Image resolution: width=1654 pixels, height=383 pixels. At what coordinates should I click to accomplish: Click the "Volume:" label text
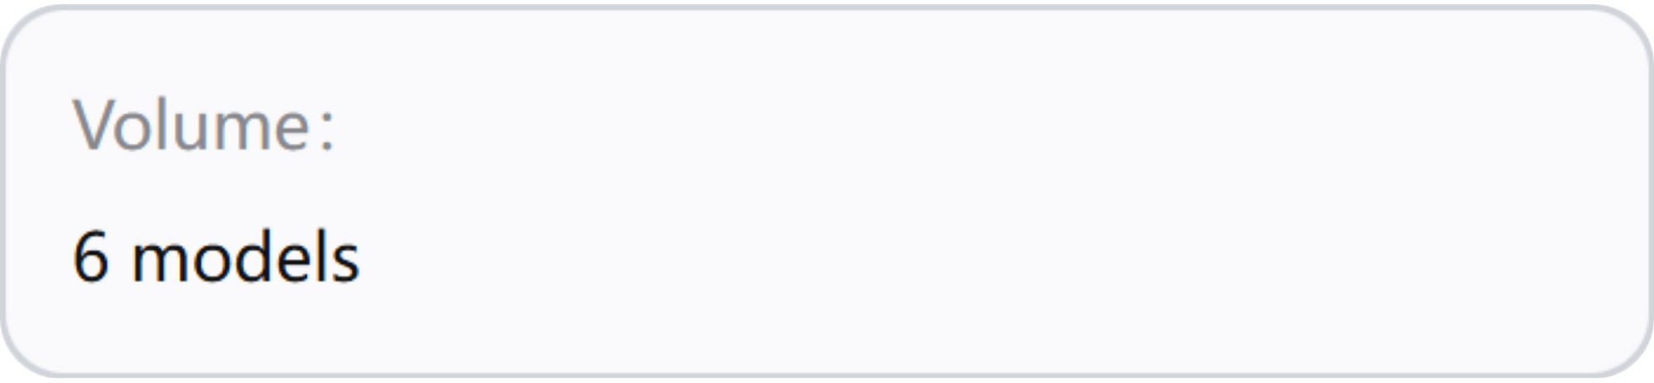pos(204,126)
